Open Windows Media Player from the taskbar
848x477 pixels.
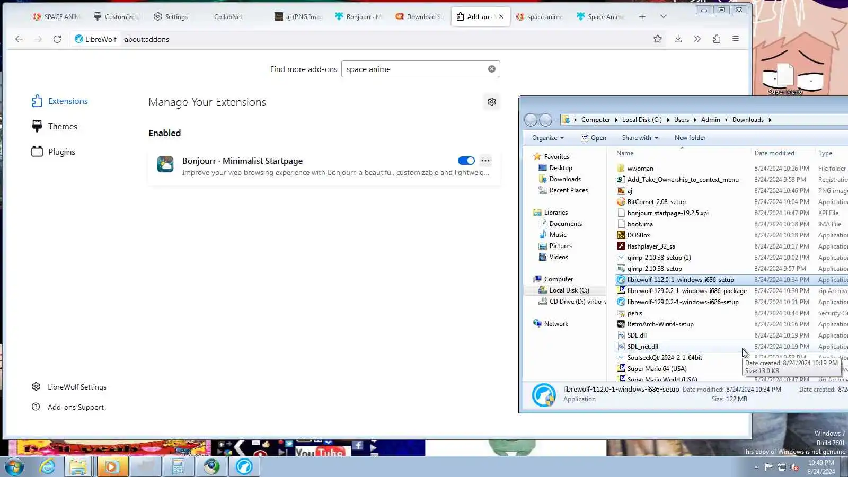click(x=112, y=467)
